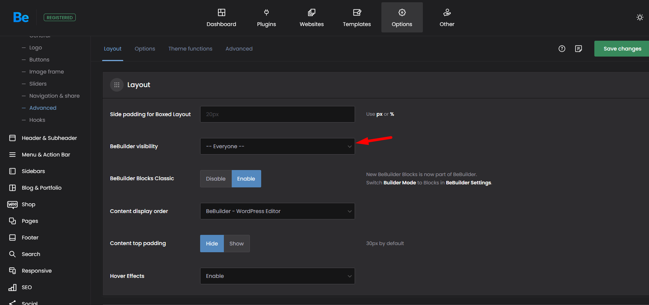Click the SEO bar chart icon
Viewport: 649px width, 305px height.
tap(12, 287)
